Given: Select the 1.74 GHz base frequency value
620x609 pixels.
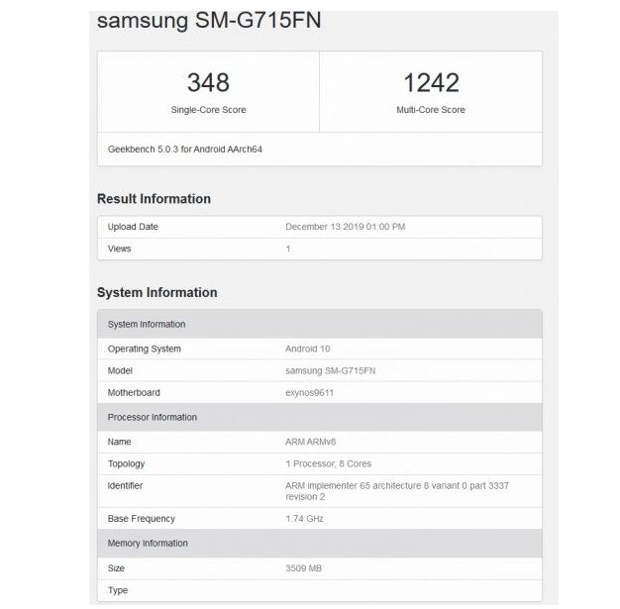Looking at the screenshot, I should pyautogui.click(x=304, y=519).
